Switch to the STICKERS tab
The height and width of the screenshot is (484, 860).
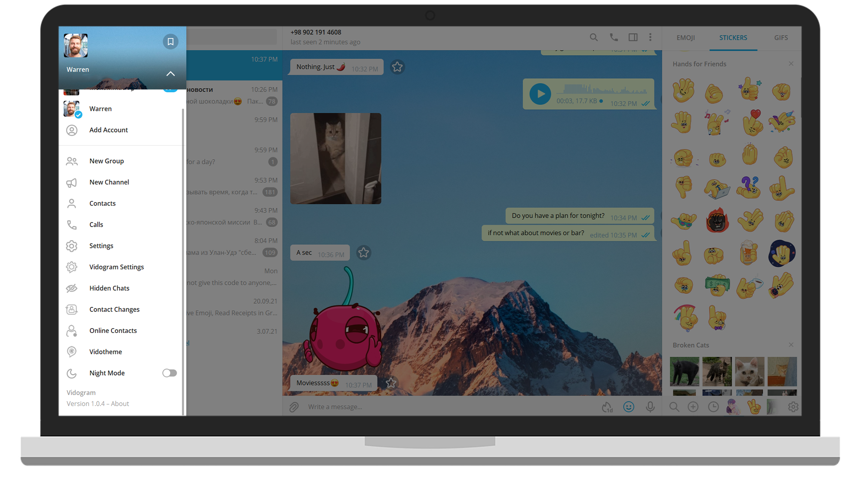pos(733,38)
